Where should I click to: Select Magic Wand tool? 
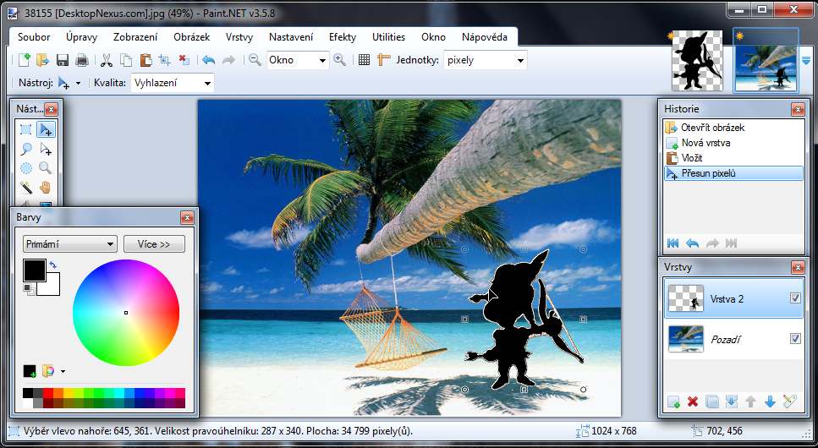(x=25, y=187)
